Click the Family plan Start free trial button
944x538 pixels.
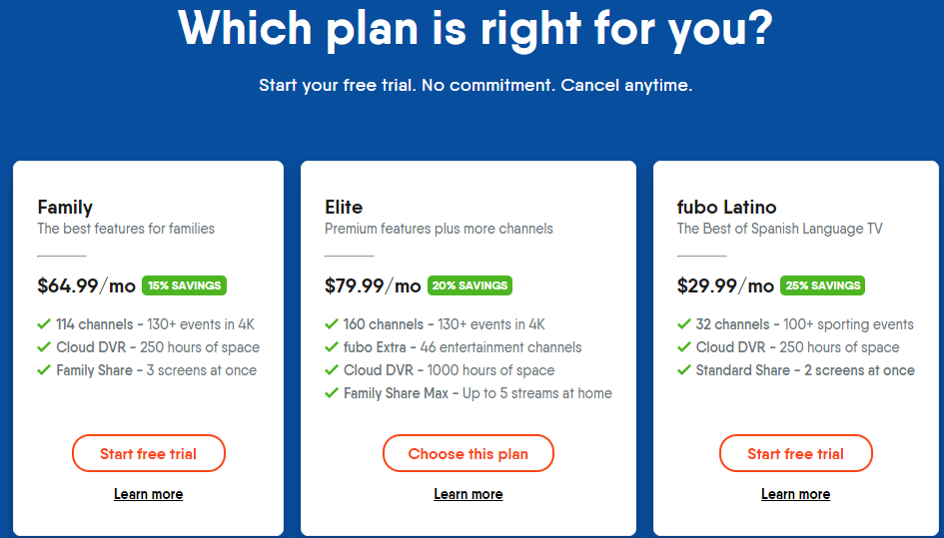pyautogui.click(x=148, y=453)
